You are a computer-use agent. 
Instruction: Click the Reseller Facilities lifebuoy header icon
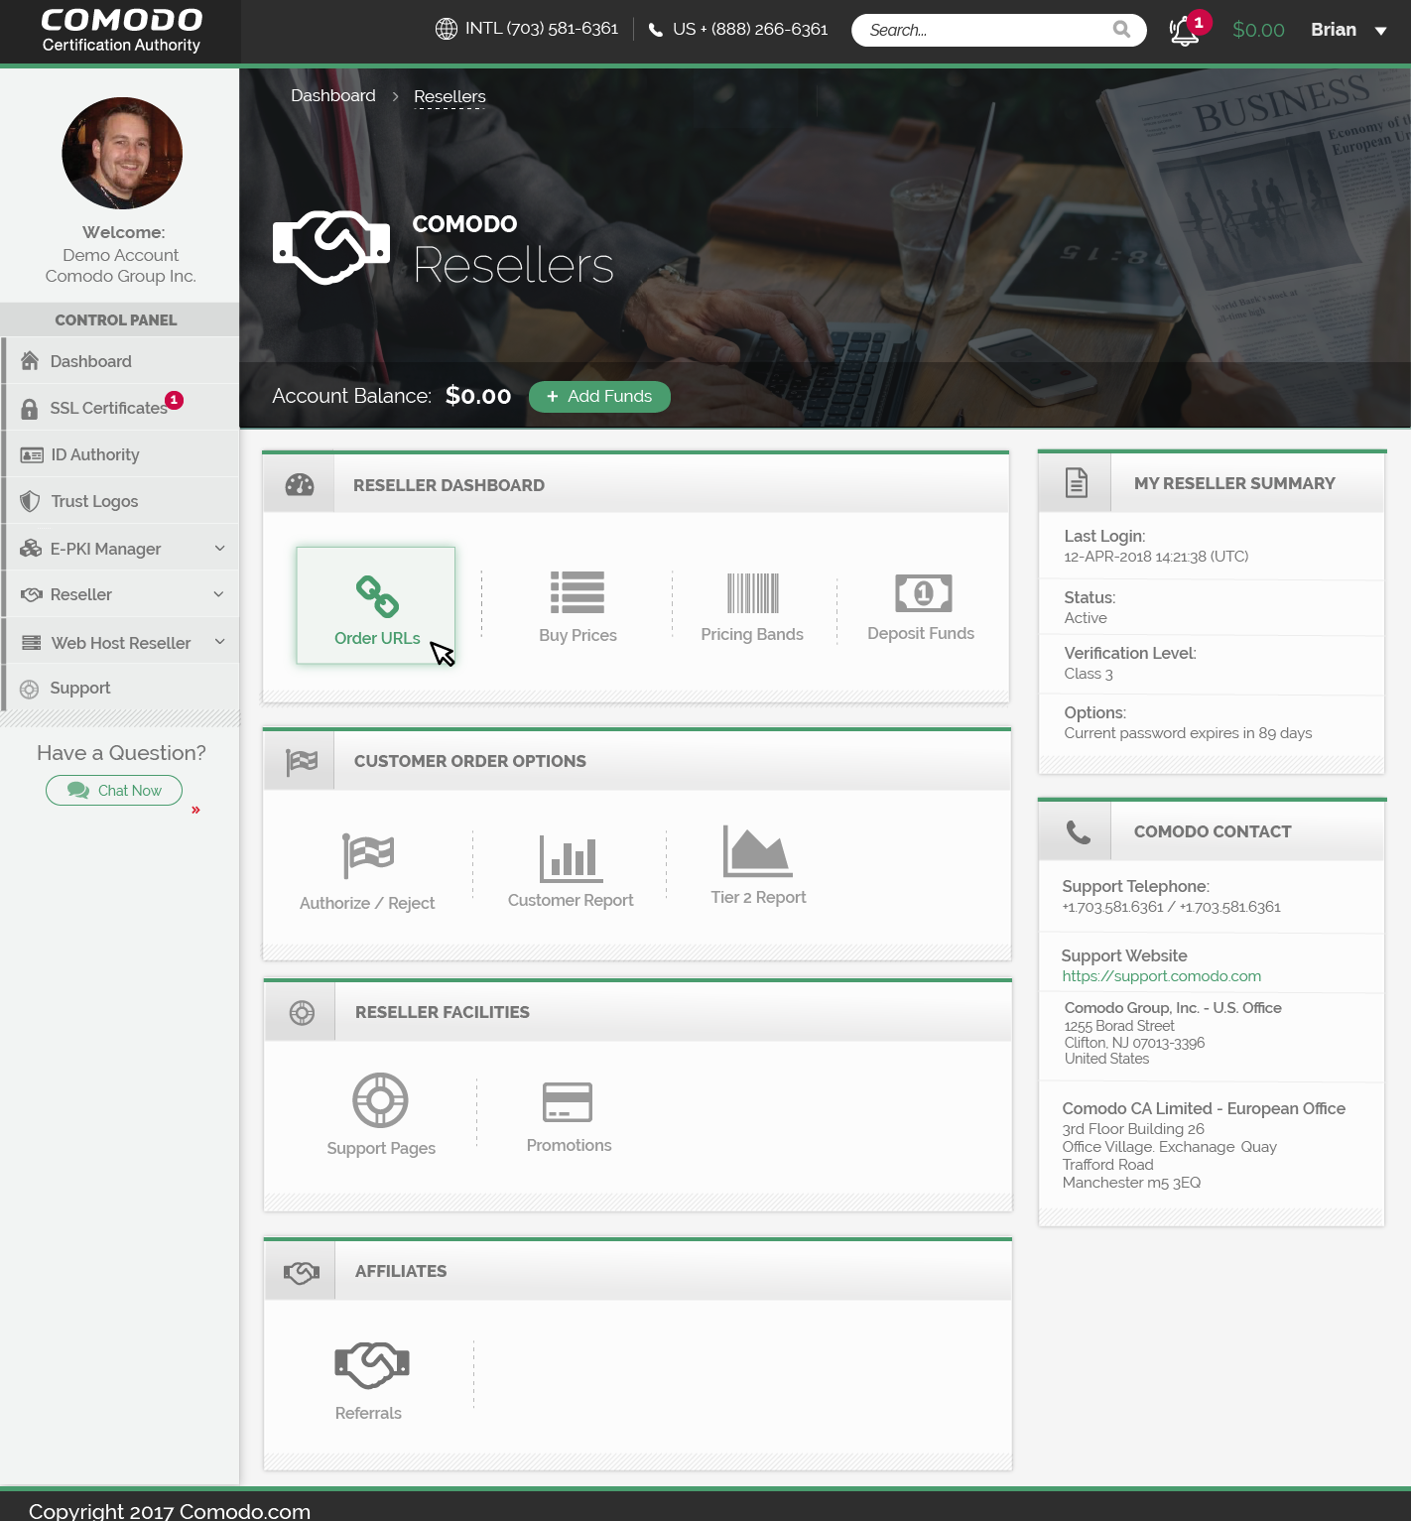pyautogui.click(x=302, y=1012)
